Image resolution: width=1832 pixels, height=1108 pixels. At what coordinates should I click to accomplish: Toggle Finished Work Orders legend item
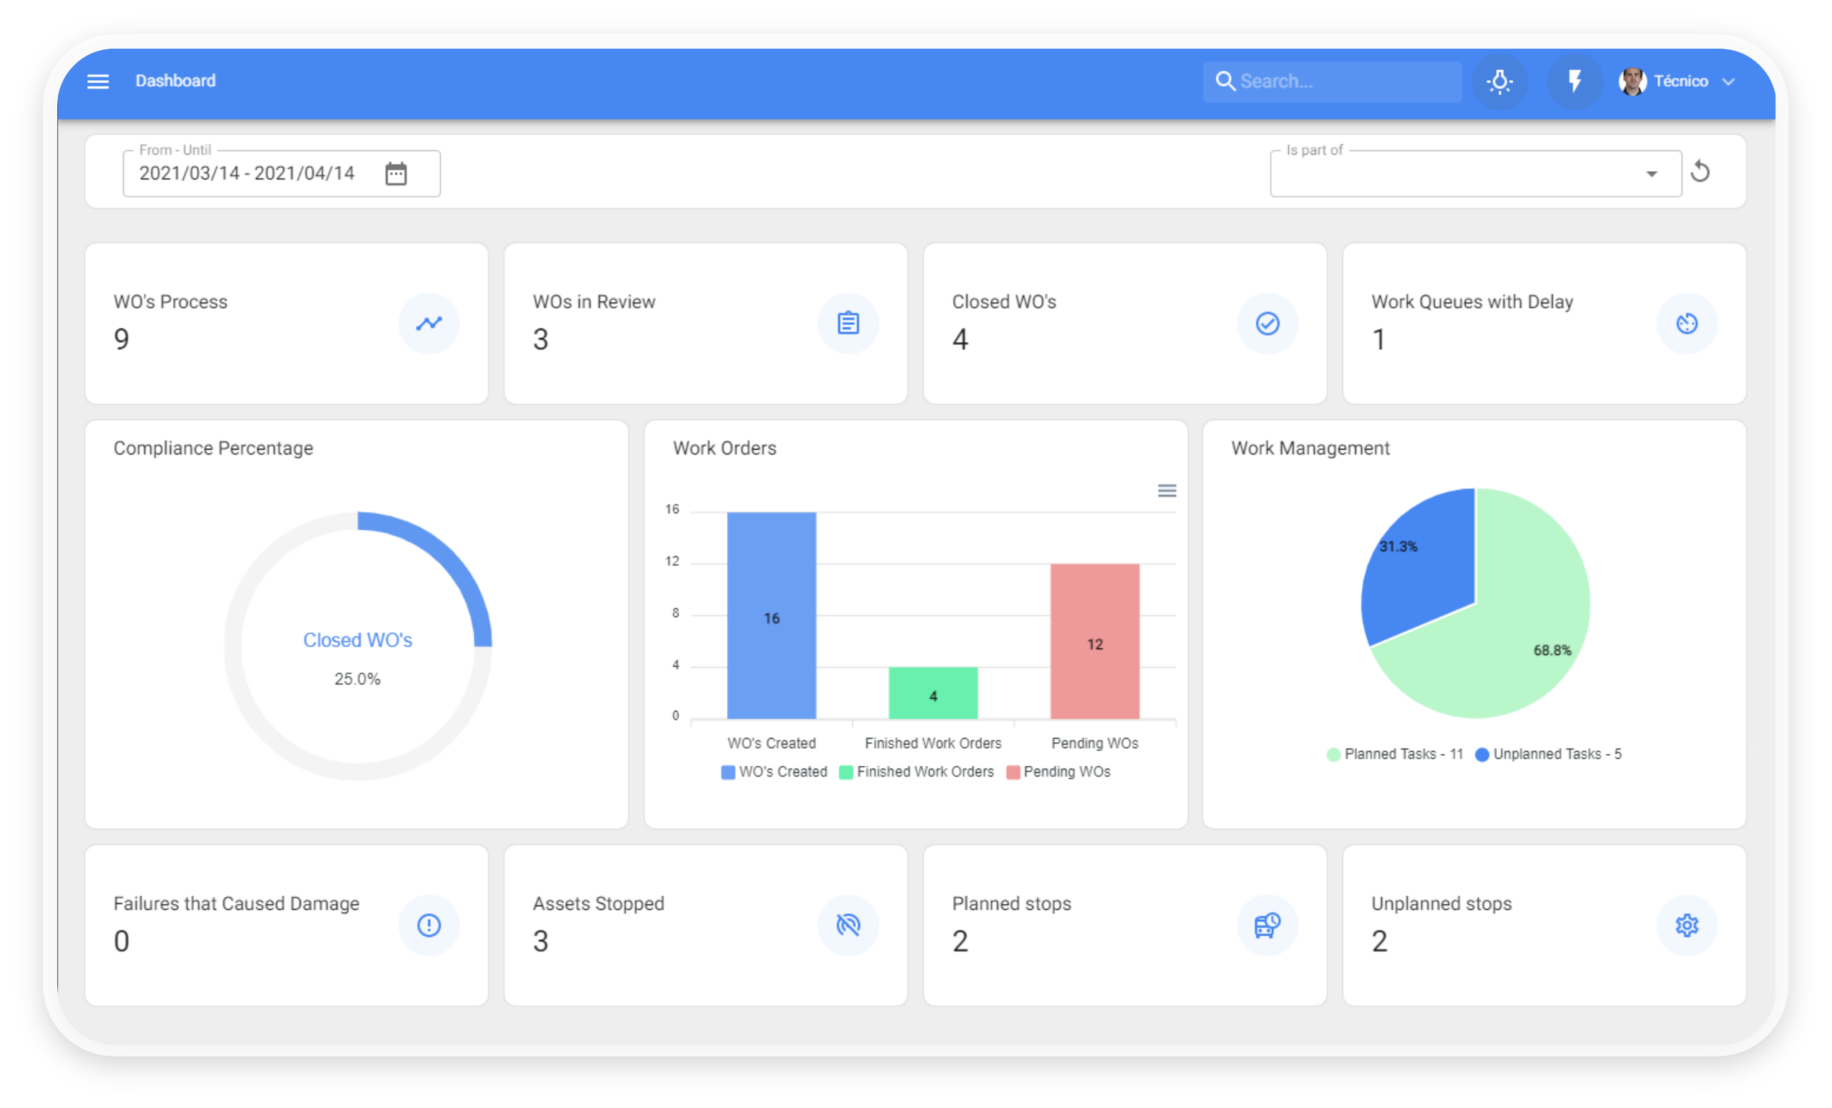917,772
